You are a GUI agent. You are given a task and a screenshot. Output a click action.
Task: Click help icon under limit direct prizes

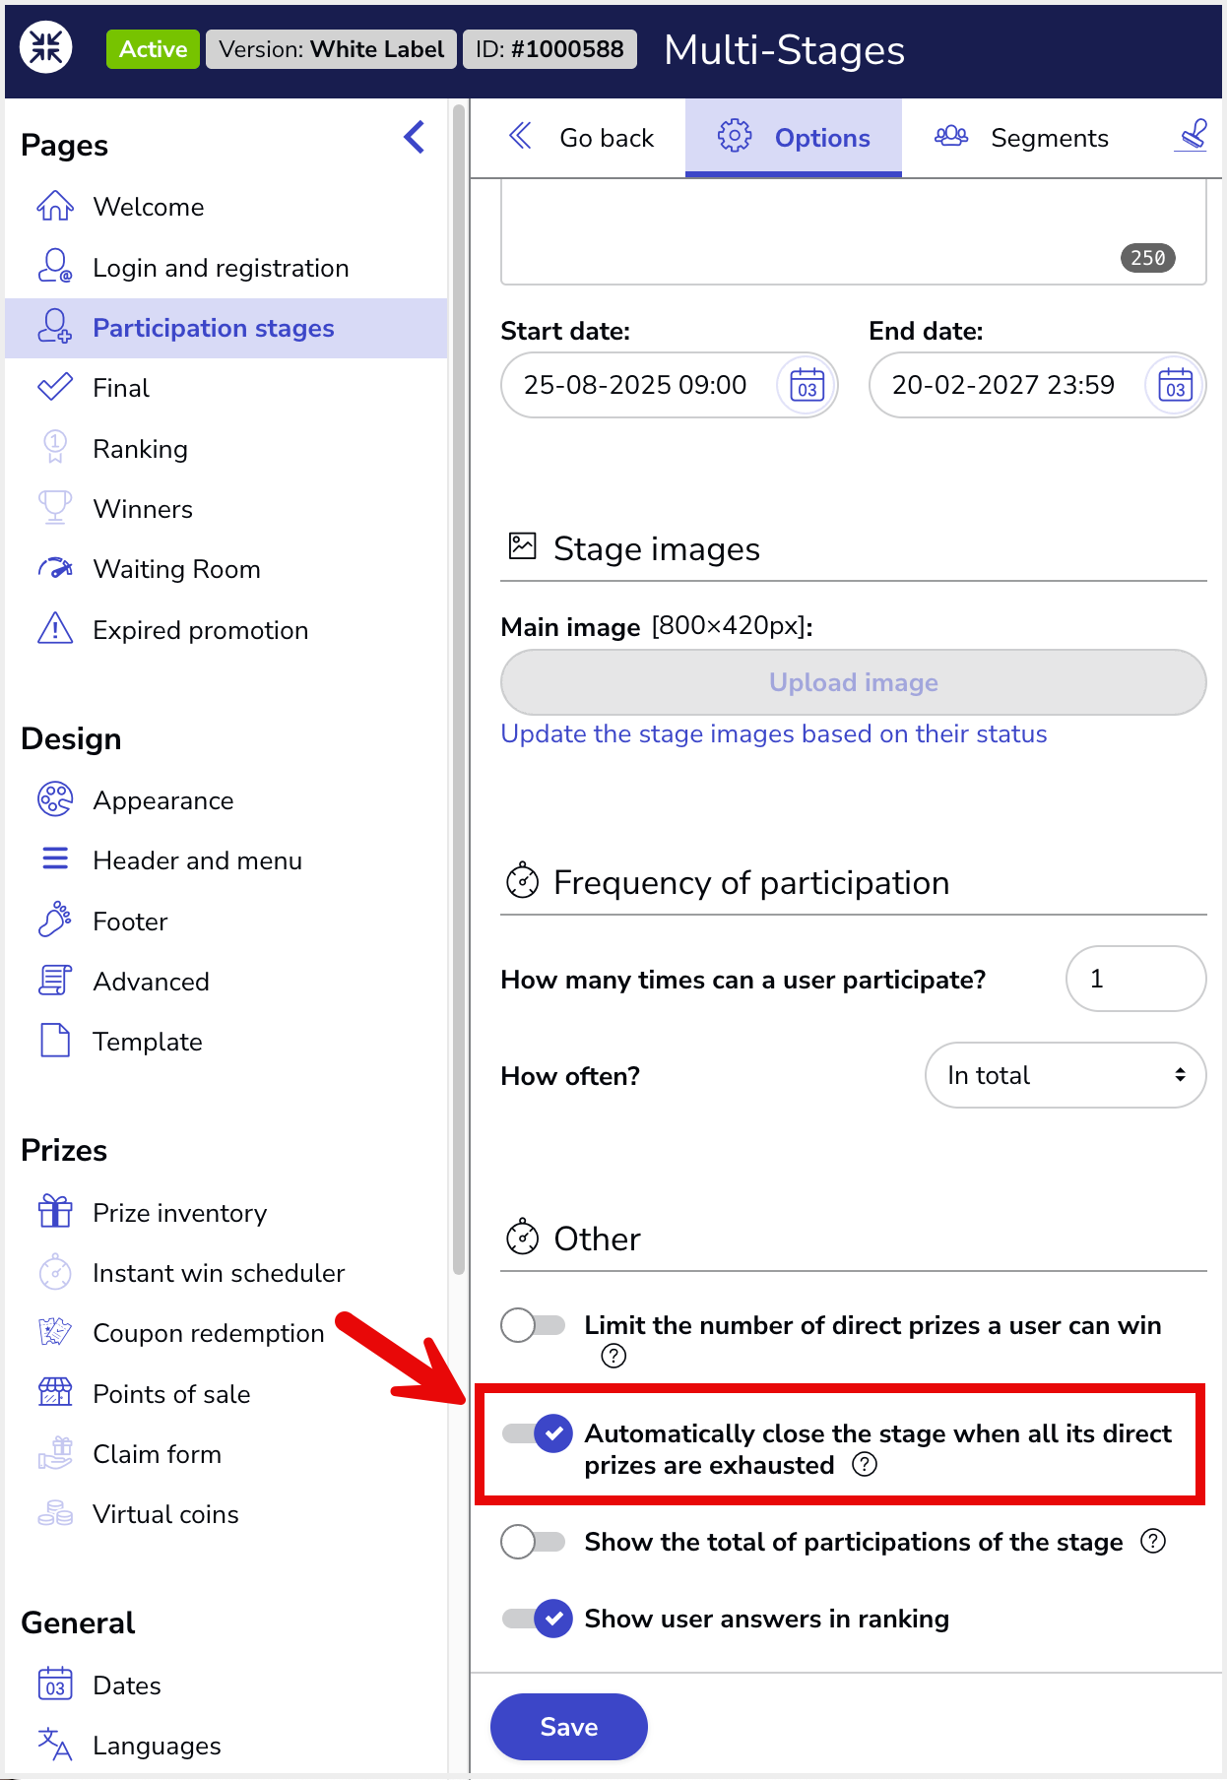coord(613,1357)
